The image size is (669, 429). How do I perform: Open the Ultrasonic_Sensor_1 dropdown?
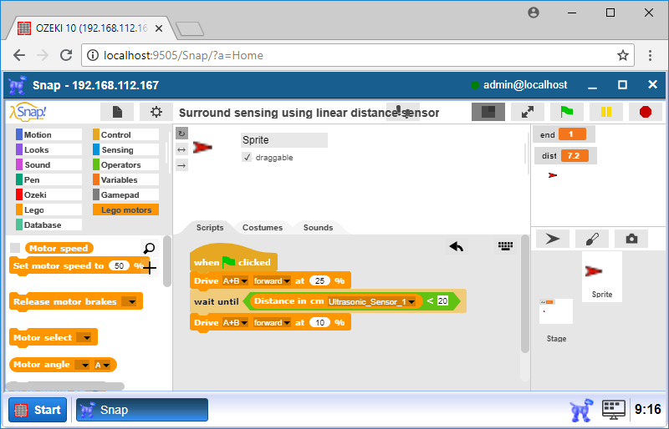371,301
